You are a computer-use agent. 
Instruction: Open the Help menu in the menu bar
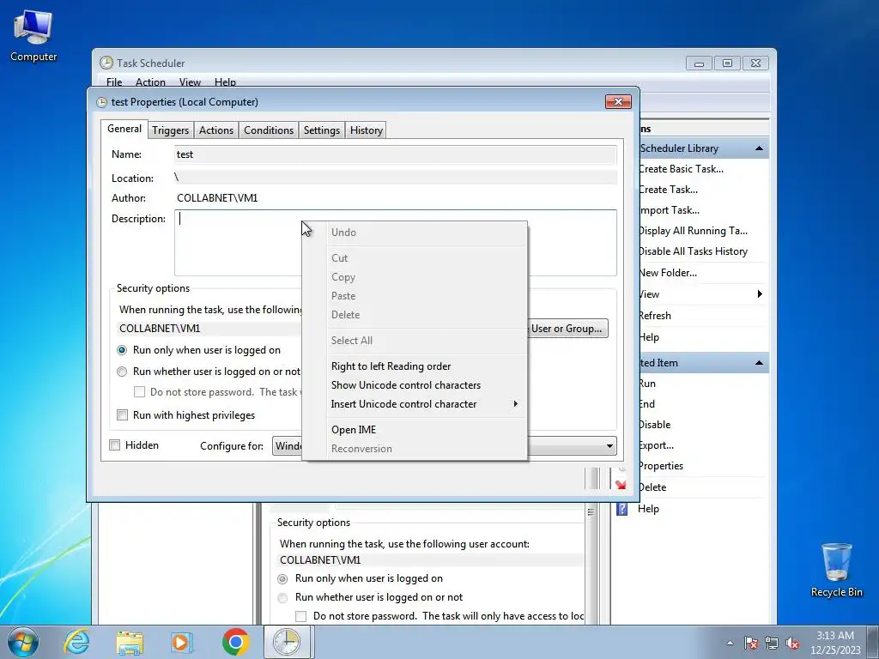coord(226,82)
